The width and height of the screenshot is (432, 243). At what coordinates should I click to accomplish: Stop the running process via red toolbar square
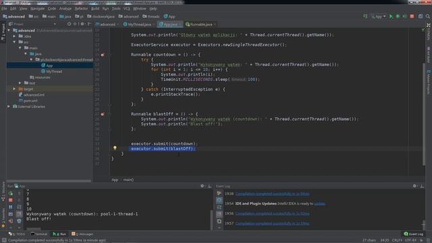tap(412, 16)
